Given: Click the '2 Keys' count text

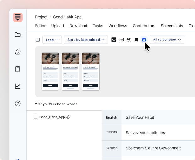Looking at the screenshot, I should pyautogui.click(x=41, y=104).
